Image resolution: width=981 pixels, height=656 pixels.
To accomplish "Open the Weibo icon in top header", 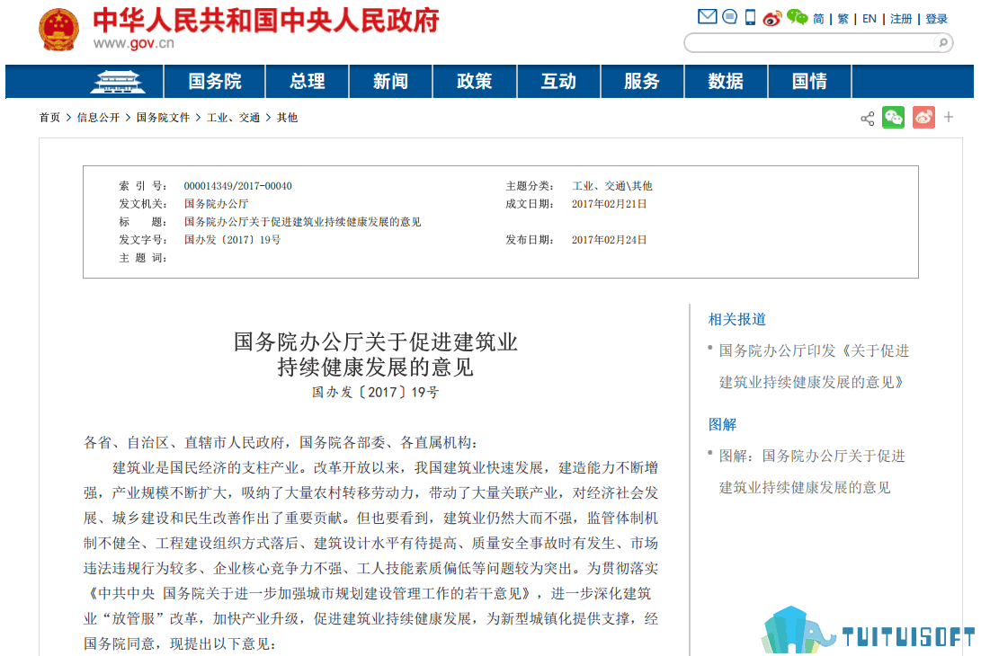I will pos(772,17).
